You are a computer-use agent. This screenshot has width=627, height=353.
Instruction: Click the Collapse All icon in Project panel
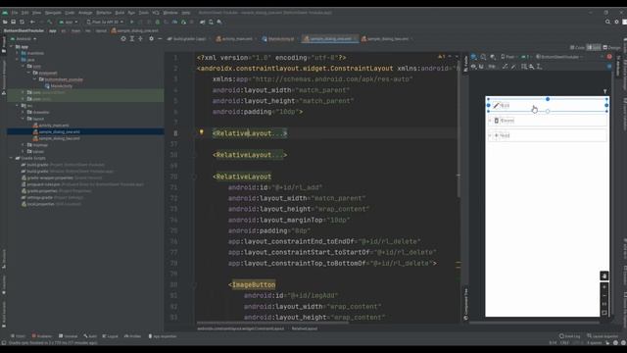(140, 39)
